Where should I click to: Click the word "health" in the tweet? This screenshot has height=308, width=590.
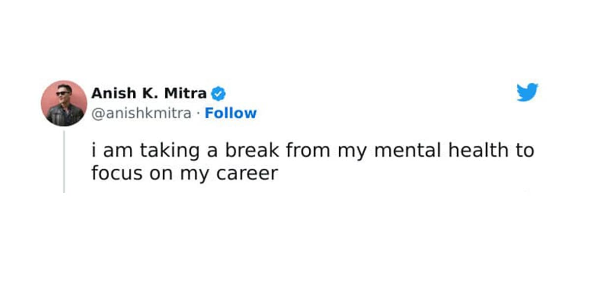[x=479, y=151]
